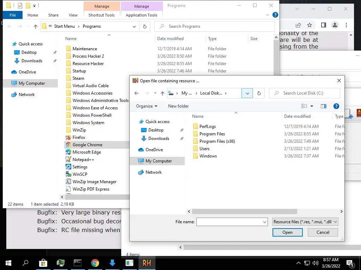The height and width of the screenshot is (270, 361).
Task: Expand Explorer address bar history dropdown
Action: [134, 26]
